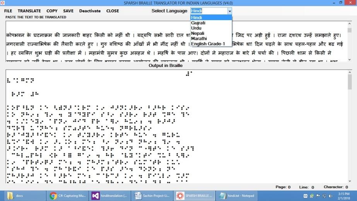Viewport: 357px width, 201px height.
Task: Click SPARSH BRAILLE taskbar button
Action: click(194, 196)
